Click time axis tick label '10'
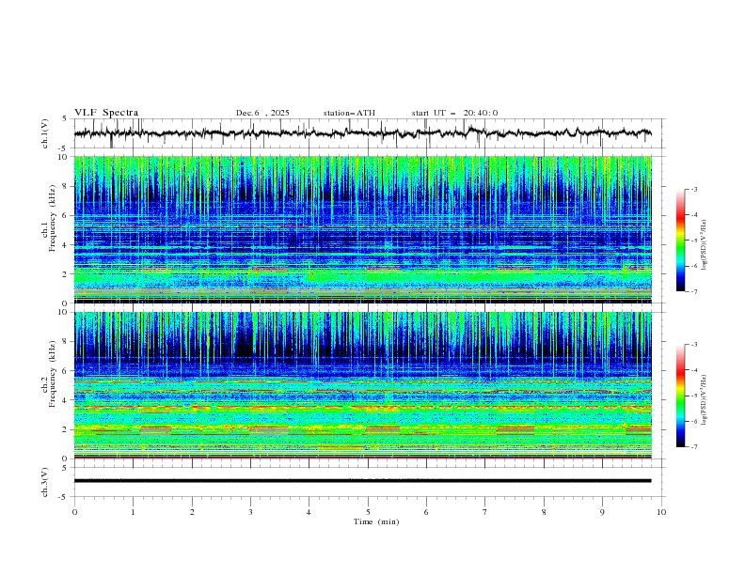 [x=661, y=512]
